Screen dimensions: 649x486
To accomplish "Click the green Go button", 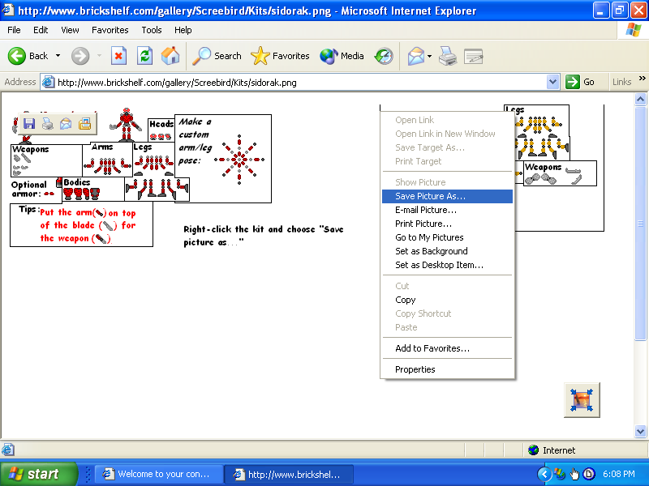I will [580, 82].
